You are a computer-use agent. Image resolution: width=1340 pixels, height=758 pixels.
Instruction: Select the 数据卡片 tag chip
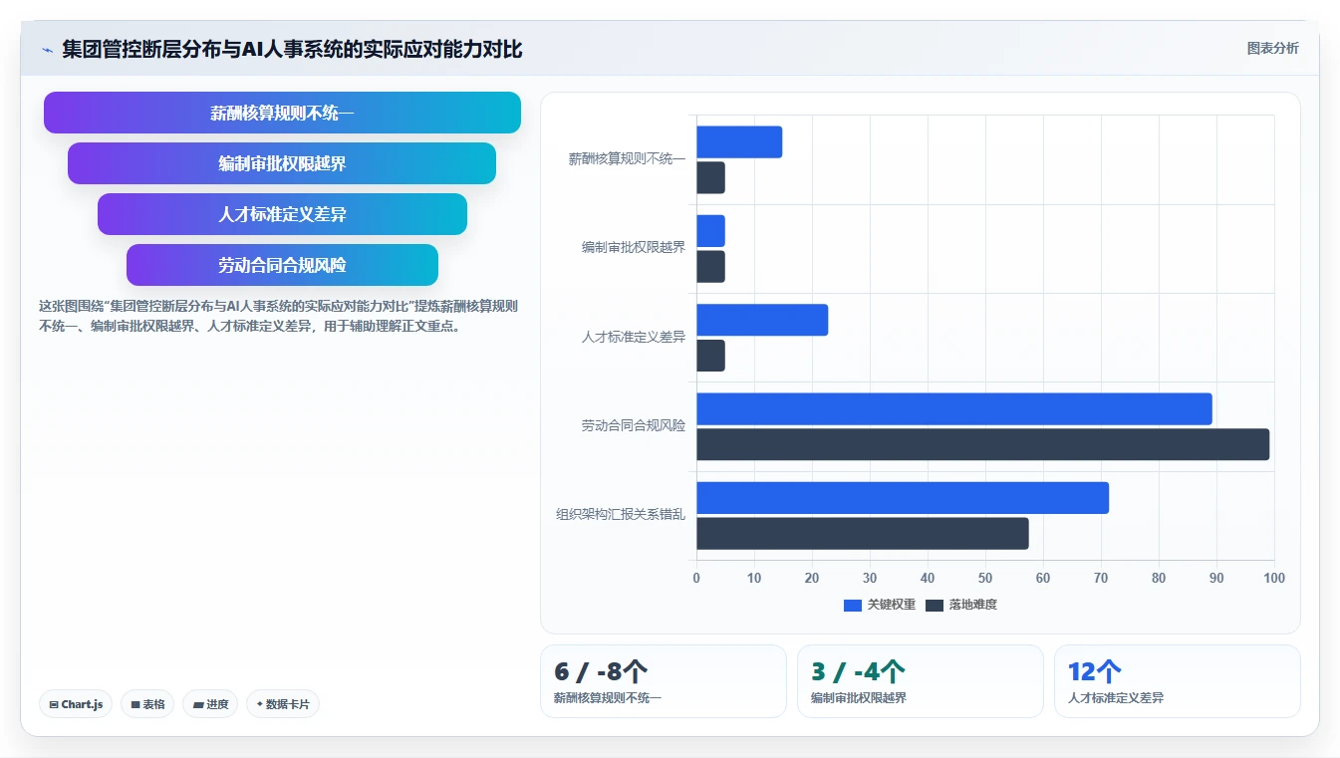coord(283,704)
